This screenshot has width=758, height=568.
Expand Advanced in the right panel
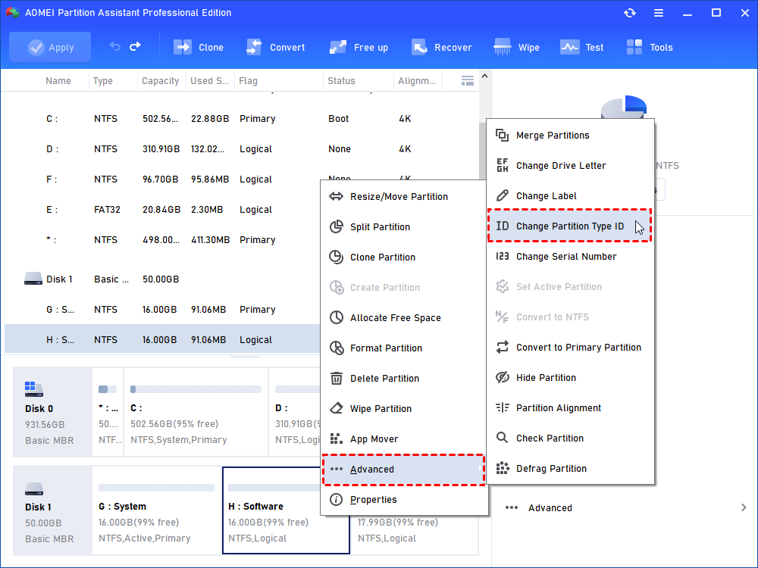(x=625, y=507)
